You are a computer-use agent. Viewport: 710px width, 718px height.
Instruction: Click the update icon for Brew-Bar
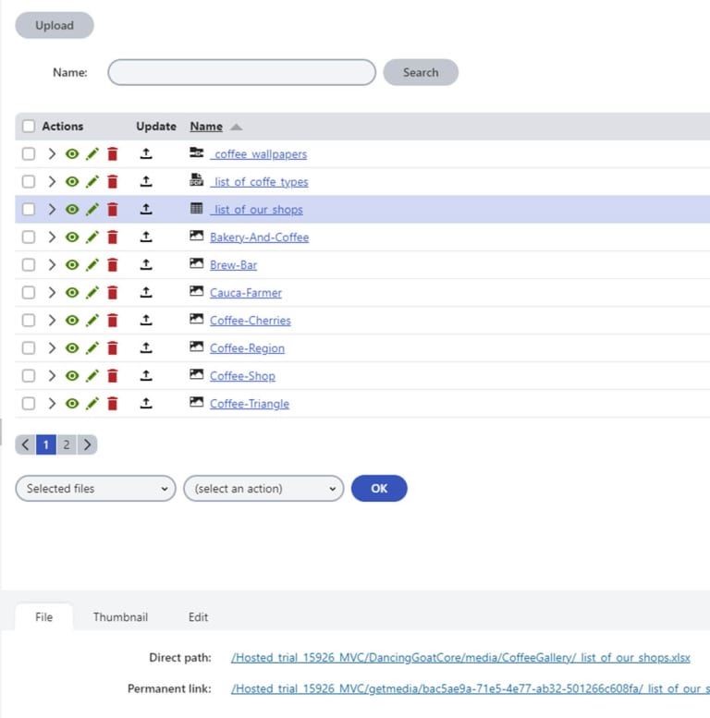tap(146, 264)
